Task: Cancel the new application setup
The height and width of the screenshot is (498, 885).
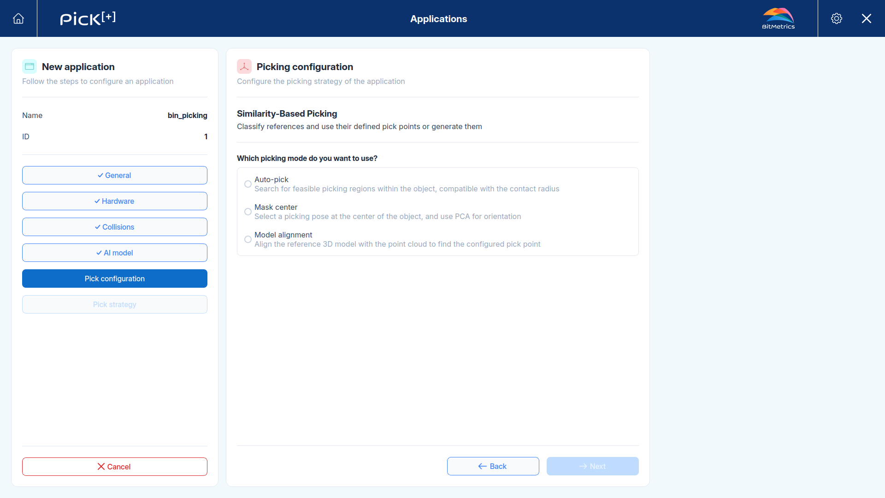Action: click(115, 467)
